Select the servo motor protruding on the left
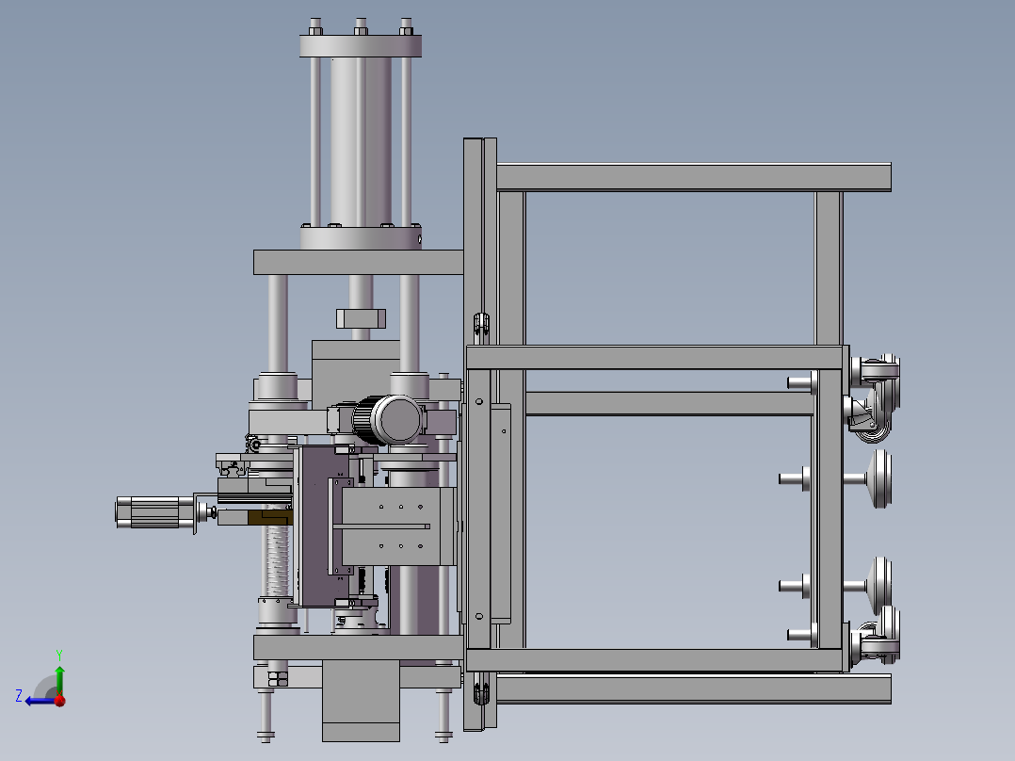This screenshot has height=761, width=1015. coord(154,512)
